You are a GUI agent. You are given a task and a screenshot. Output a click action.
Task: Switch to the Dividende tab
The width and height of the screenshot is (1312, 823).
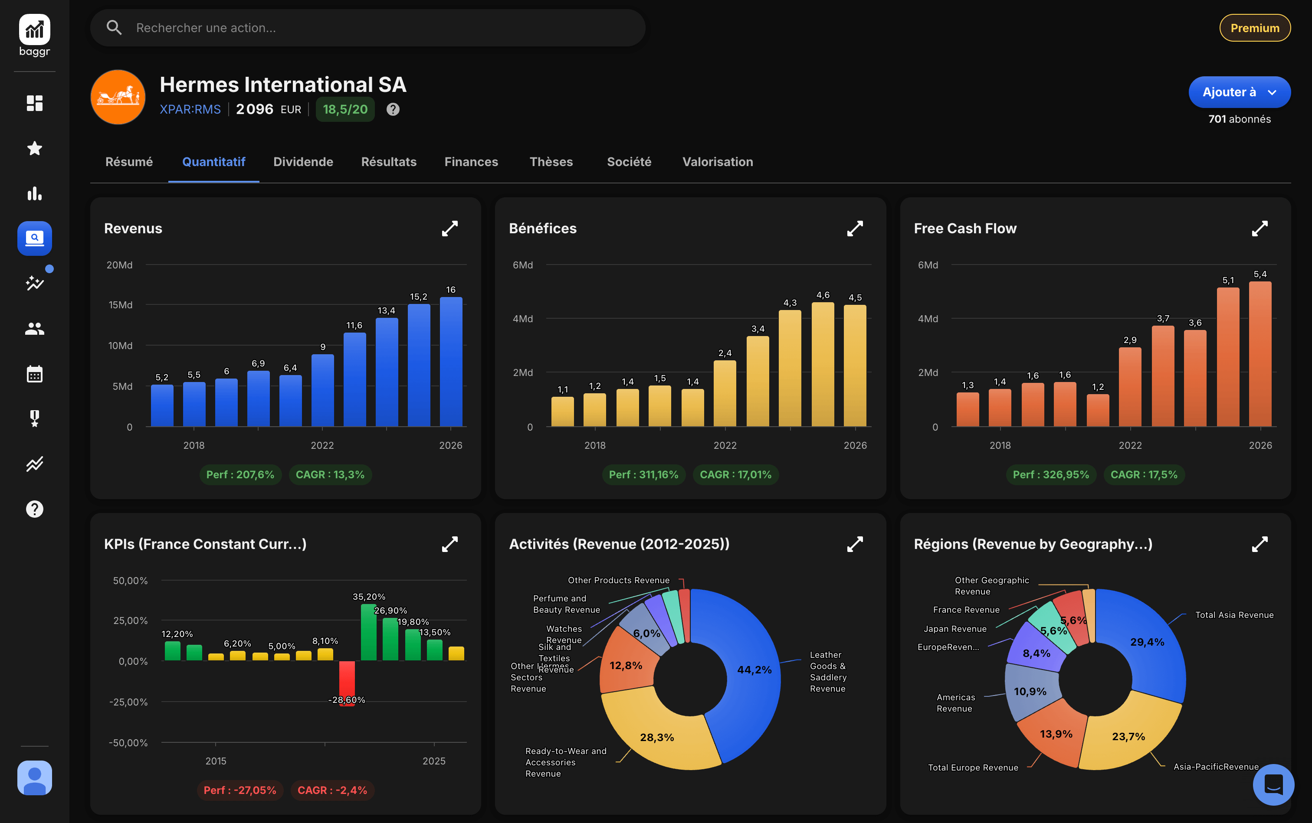pos(303,162)
